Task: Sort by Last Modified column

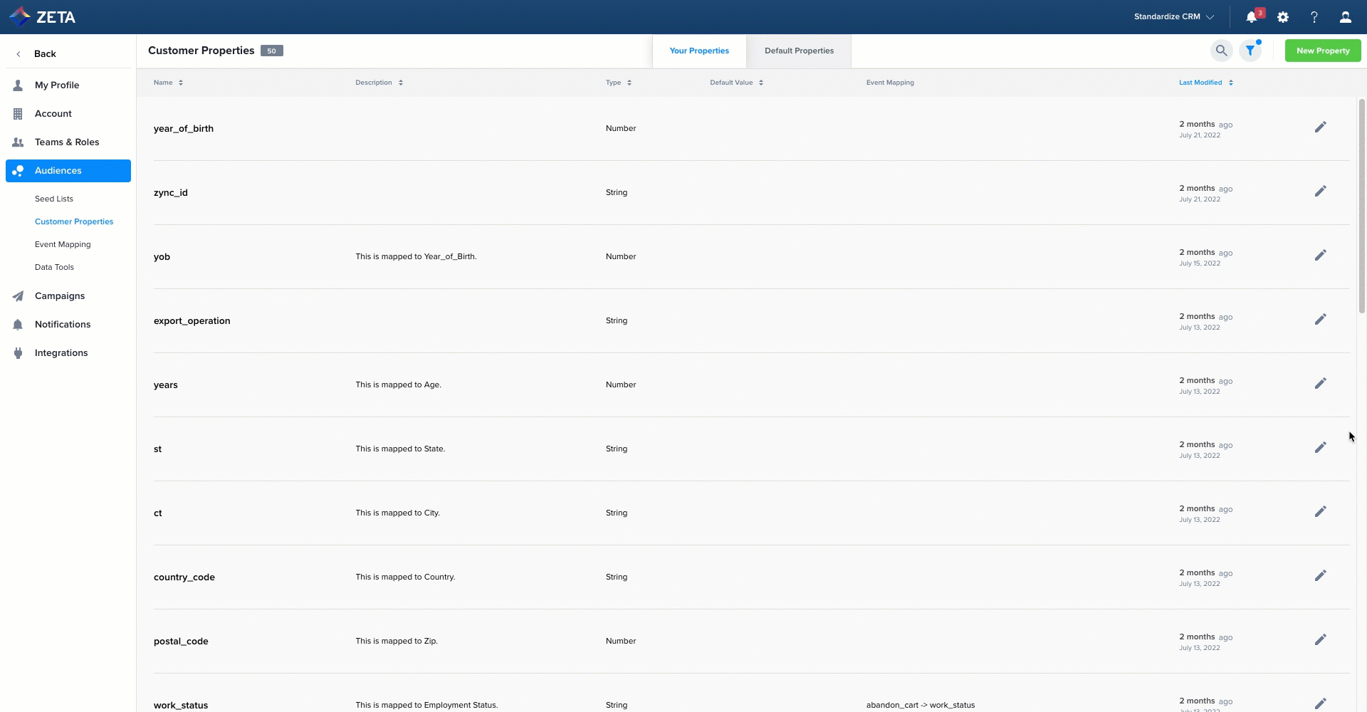Action: click(x=1205, y=83)
